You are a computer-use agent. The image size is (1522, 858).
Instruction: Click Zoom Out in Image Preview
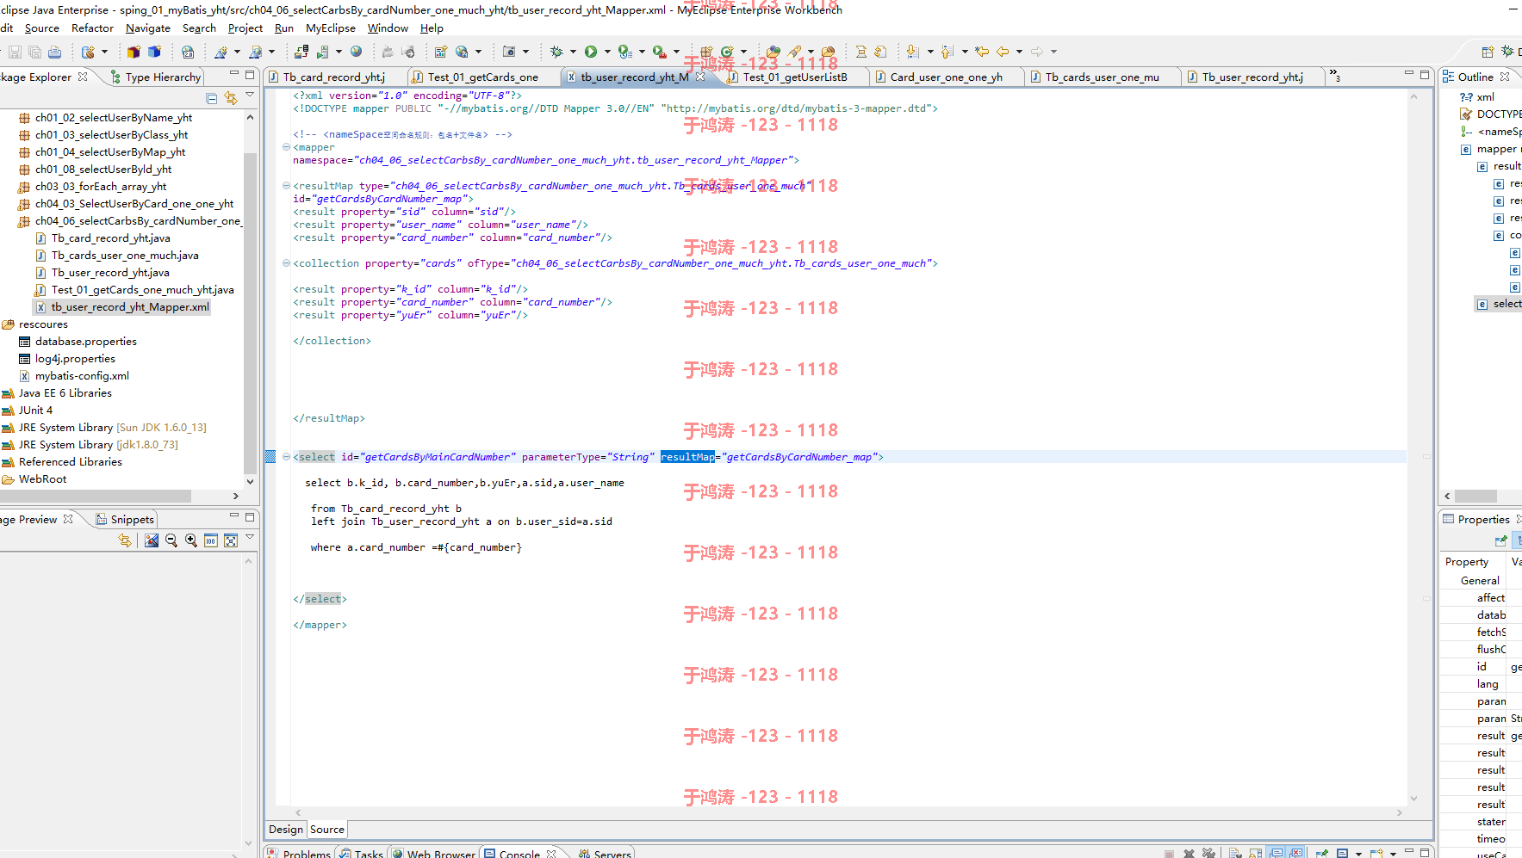tap(171, 540)
